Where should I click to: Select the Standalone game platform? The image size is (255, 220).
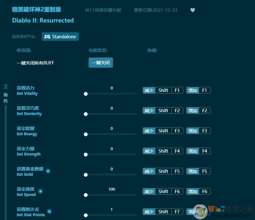tap(60, 36)
